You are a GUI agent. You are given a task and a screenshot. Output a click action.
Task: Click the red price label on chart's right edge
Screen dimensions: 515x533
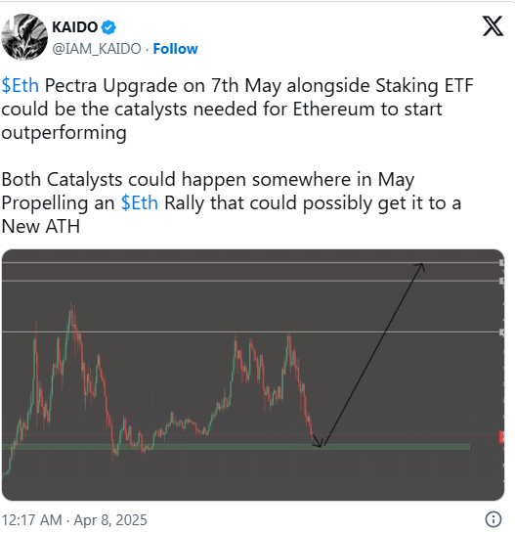click(x=501, y=437)
